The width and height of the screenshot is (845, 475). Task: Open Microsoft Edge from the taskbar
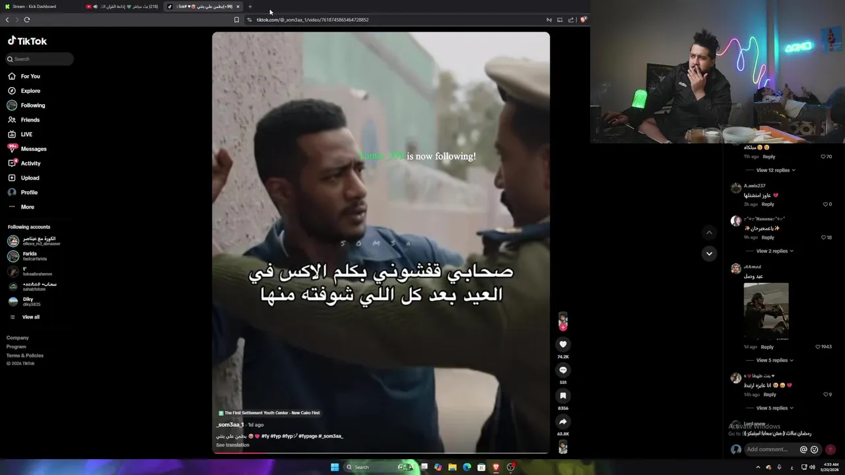pyautogui.click(x=467, y=467)
